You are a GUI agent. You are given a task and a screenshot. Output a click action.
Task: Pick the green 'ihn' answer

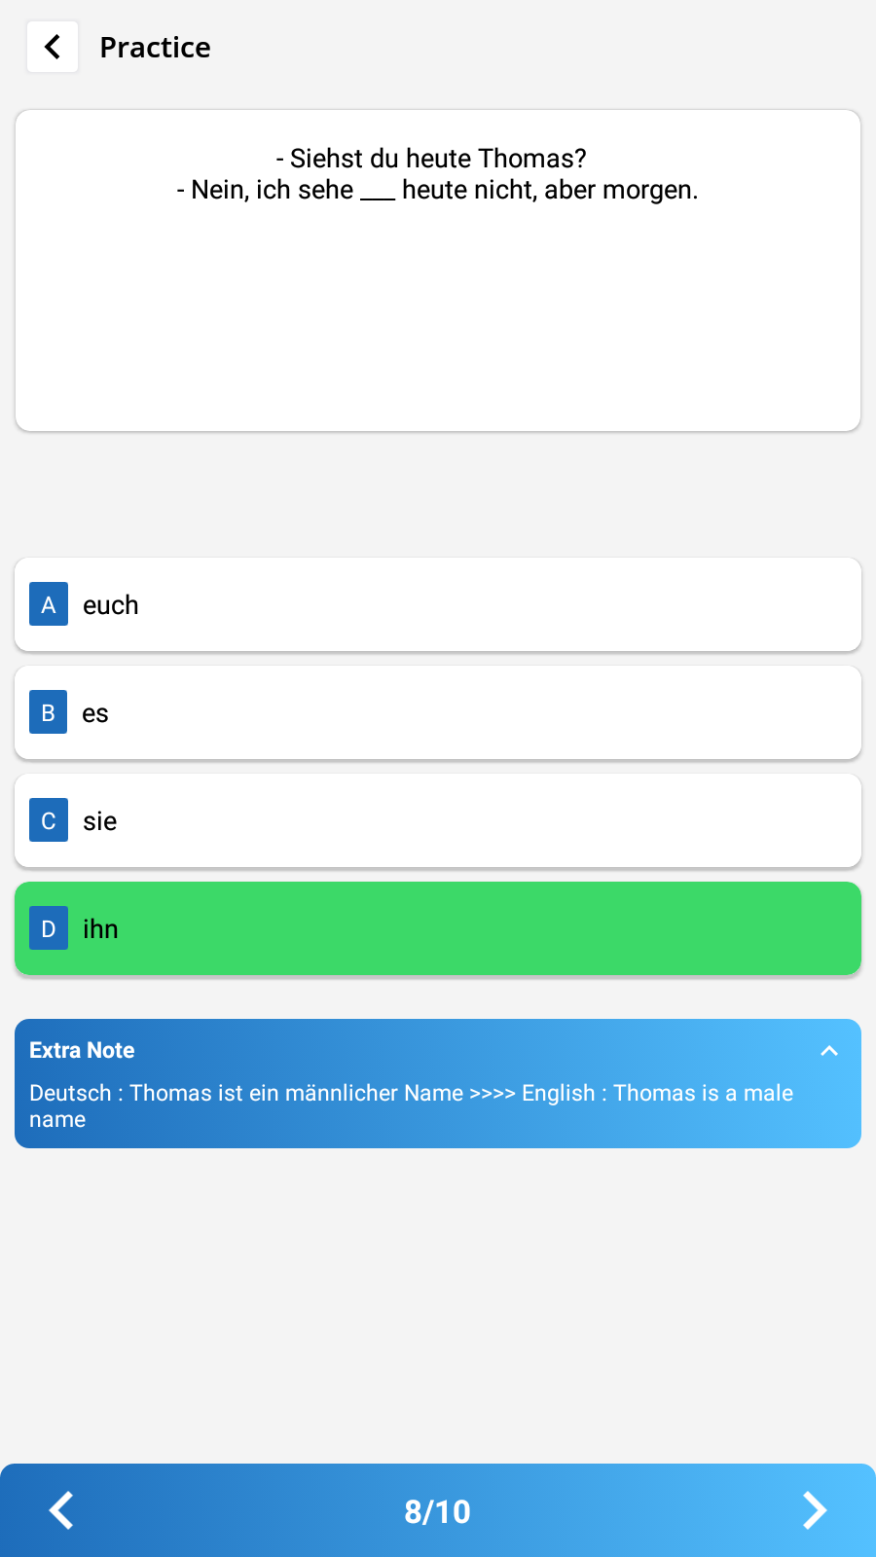(438, 928)
